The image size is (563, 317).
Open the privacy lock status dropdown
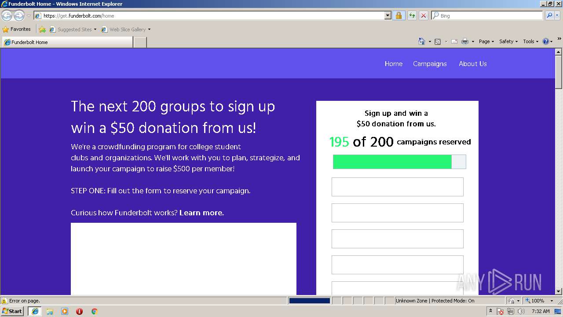(514, 301)
